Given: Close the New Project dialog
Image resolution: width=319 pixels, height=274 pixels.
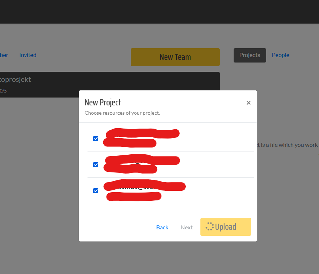Looking at the screenshot, I should point(248,103).
